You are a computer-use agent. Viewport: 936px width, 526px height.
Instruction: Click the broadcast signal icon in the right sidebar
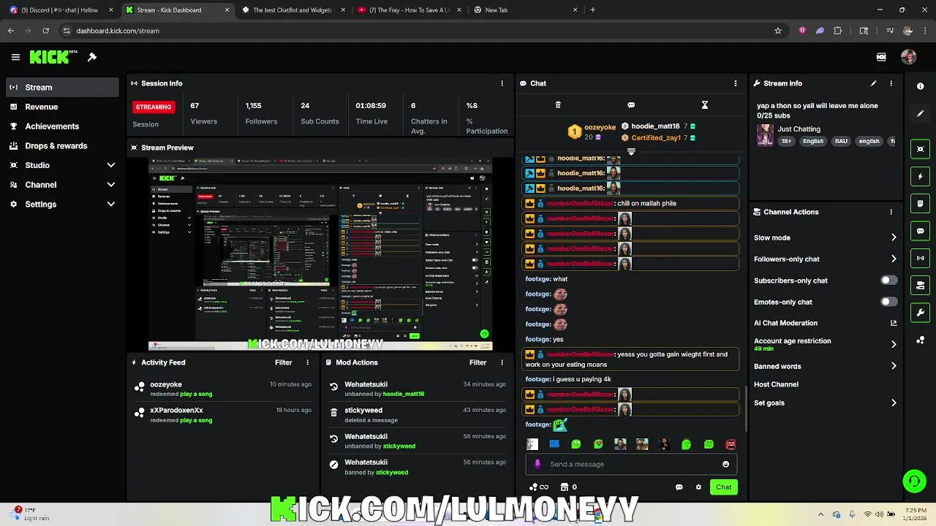[x=920, y=258]
